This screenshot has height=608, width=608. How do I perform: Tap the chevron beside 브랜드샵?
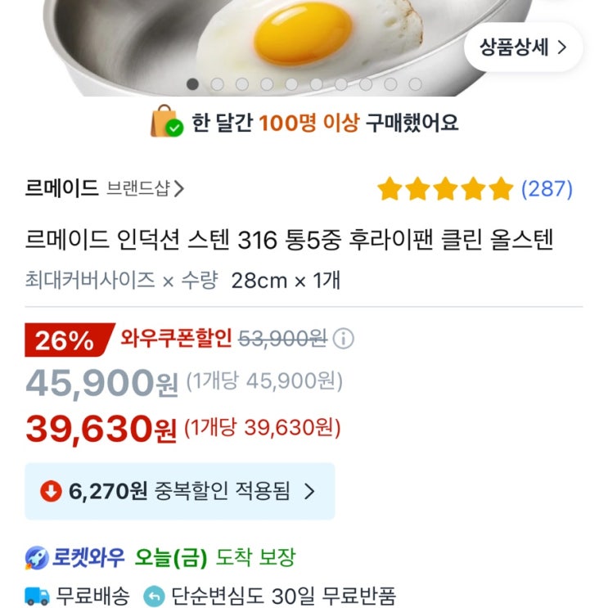tap(179, 189)
